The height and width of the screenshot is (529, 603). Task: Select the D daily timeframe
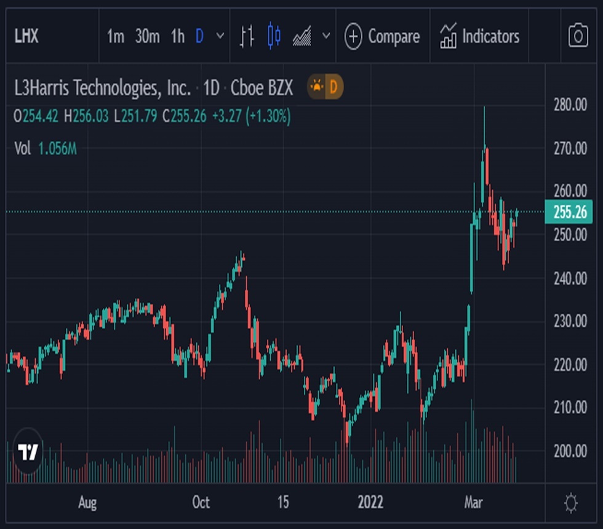(x=199, y=36)
